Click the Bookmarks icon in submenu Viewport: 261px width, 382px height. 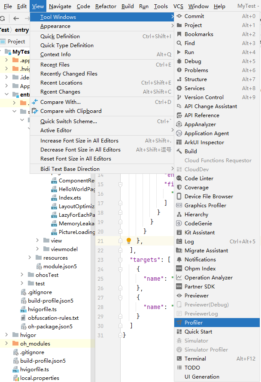(179, 34)
